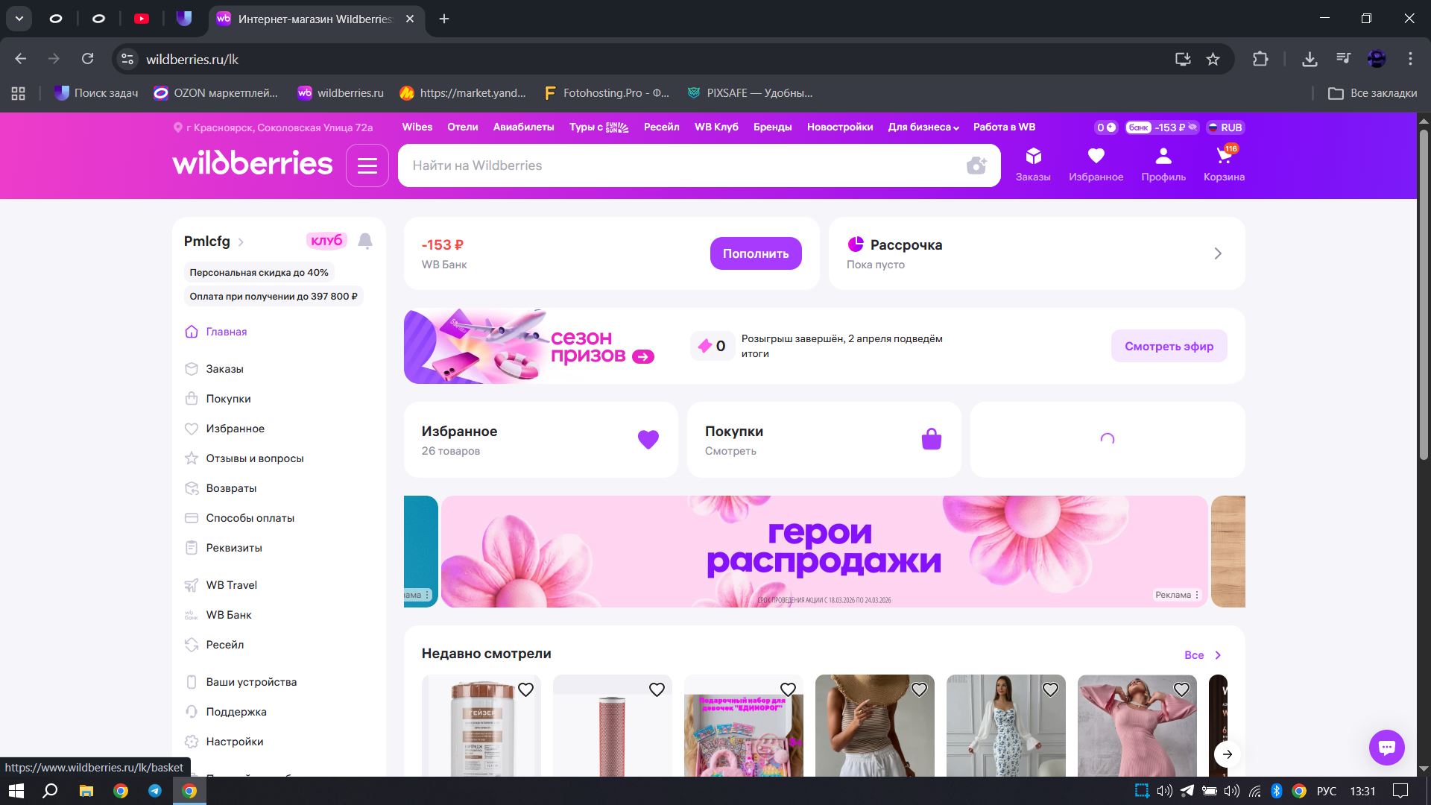Click the Профиль person icon

click(x=1163, y=157)
